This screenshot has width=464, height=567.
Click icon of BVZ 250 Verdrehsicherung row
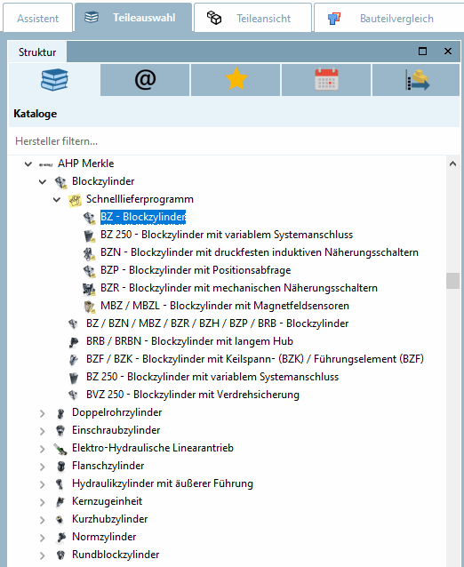(x=74, y=395)
